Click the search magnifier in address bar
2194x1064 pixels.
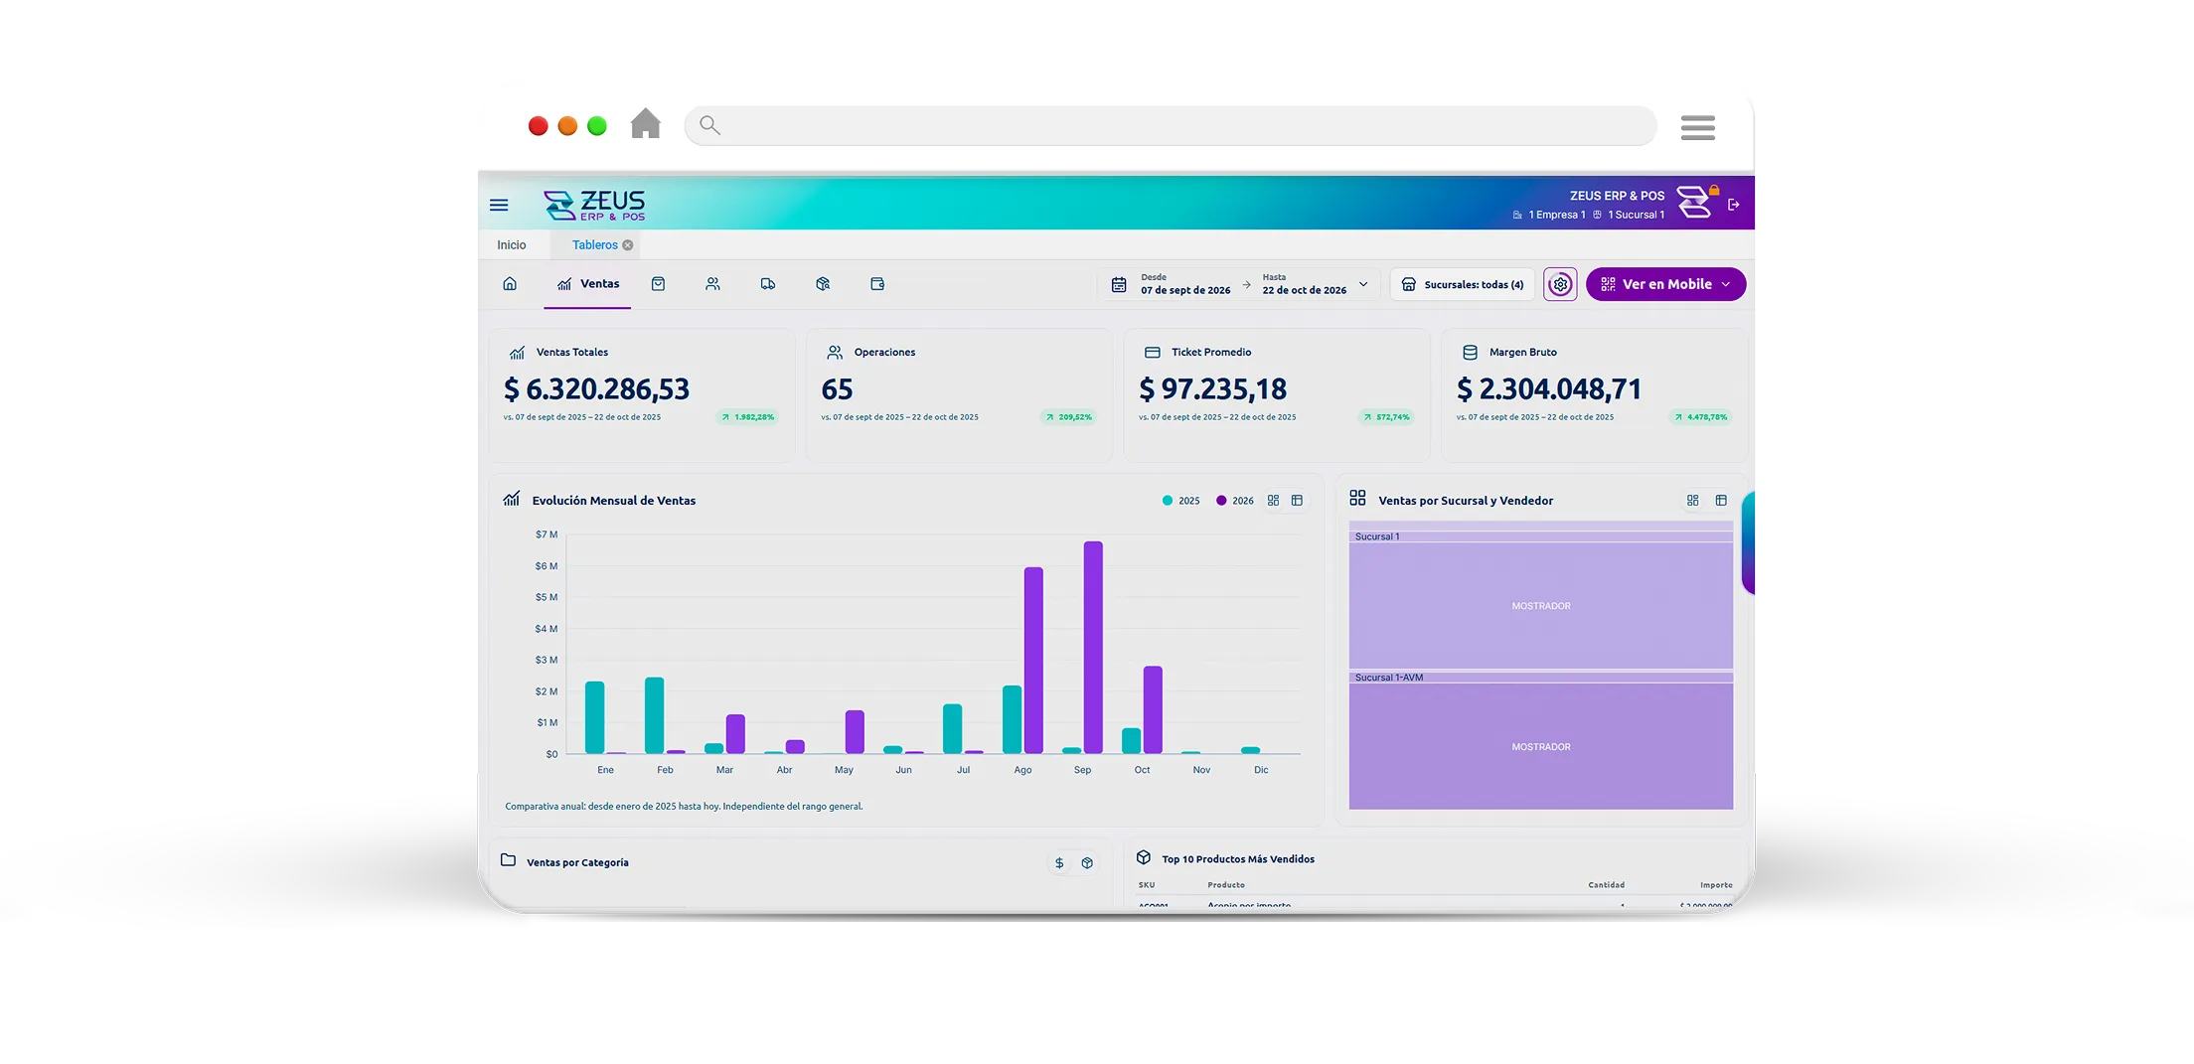(x=709, y=125)
